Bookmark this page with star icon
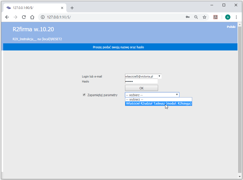Viewport: 243px width, 180px height. pos(204,17)
